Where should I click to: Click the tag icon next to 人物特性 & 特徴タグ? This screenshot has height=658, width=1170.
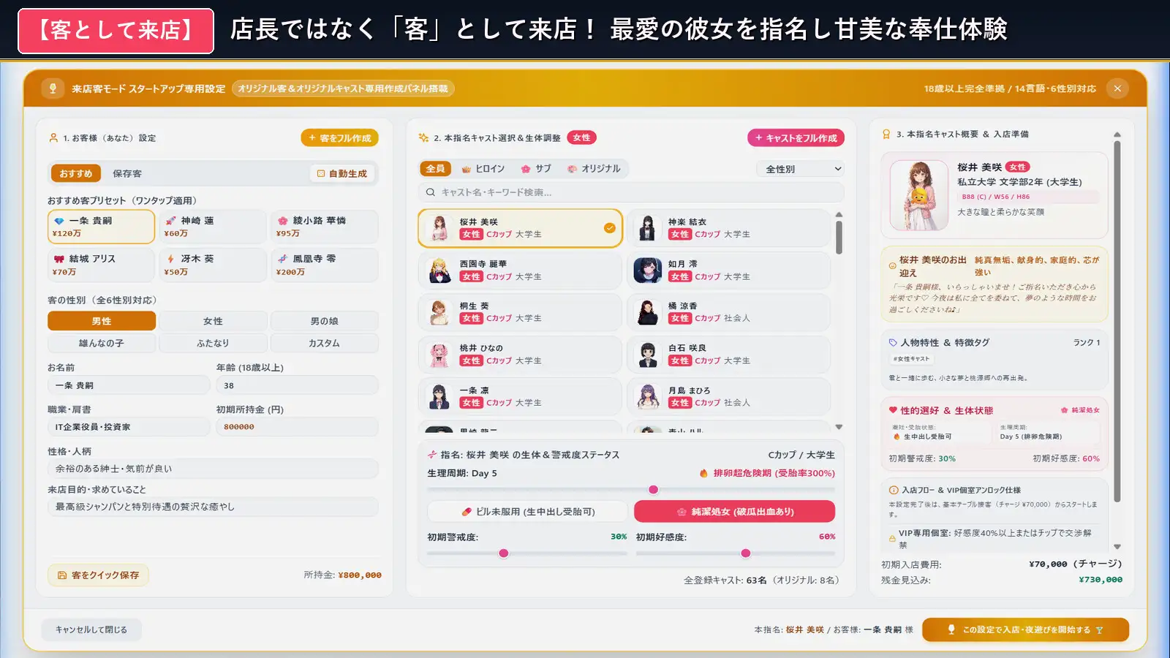point(892,342)
